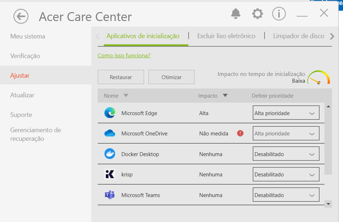Select Ajustar in the sidebar
The image size is (343, 222).
coord(20,76)
